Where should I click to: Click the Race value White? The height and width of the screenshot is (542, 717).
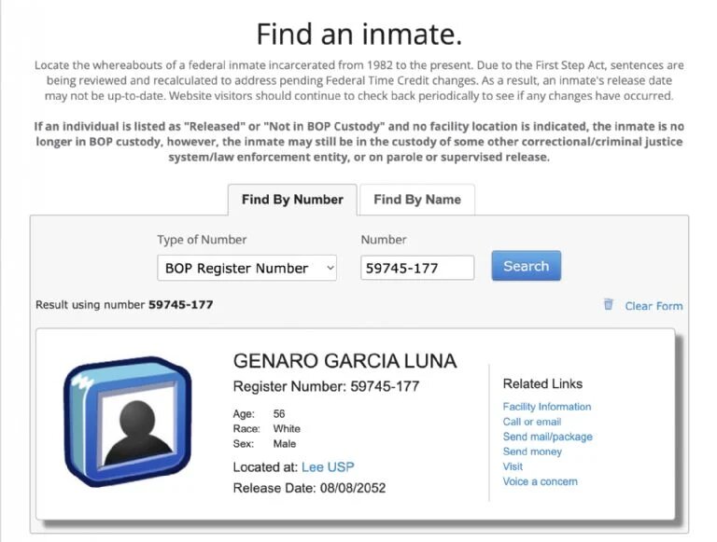pos(287,429)
